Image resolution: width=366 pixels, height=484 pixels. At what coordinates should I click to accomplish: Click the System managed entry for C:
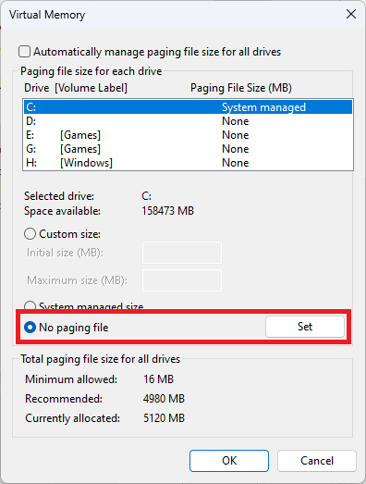coord(263,107)
